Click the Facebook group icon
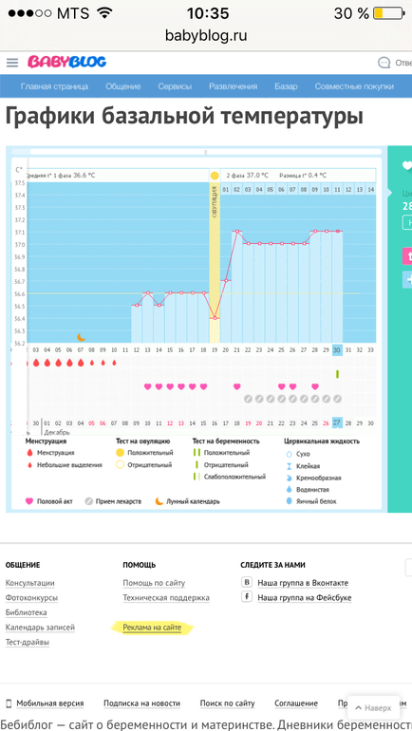 (x=247, y=597)
